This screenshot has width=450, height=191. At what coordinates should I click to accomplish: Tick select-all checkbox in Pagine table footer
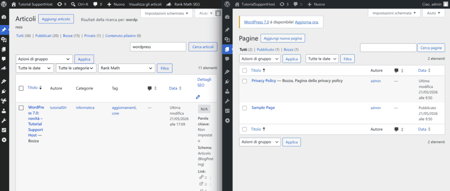pos(244,129)
